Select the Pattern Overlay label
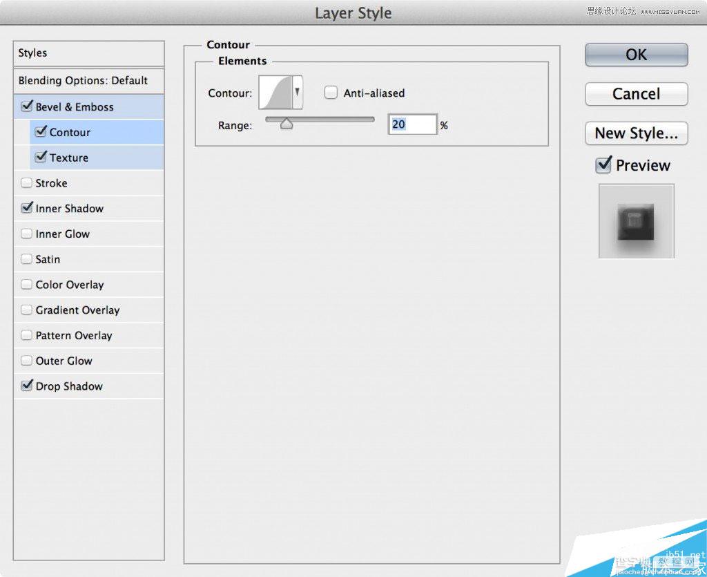707x577 pixels. [74, 336]
